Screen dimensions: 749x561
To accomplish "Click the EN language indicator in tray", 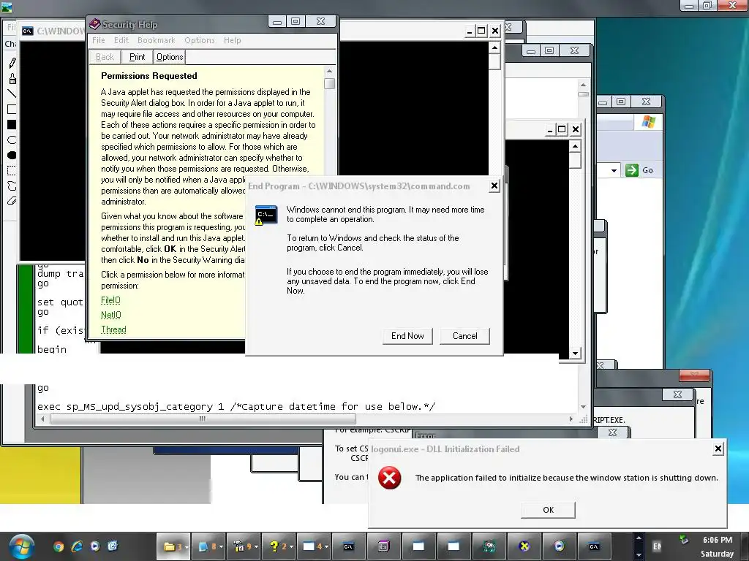I will pyautogui.click(x=658, y=546).
